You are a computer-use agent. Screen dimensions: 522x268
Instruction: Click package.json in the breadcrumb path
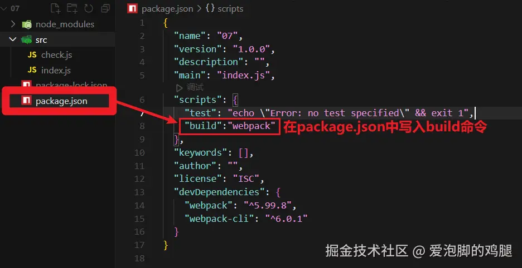tap(167, 9)
